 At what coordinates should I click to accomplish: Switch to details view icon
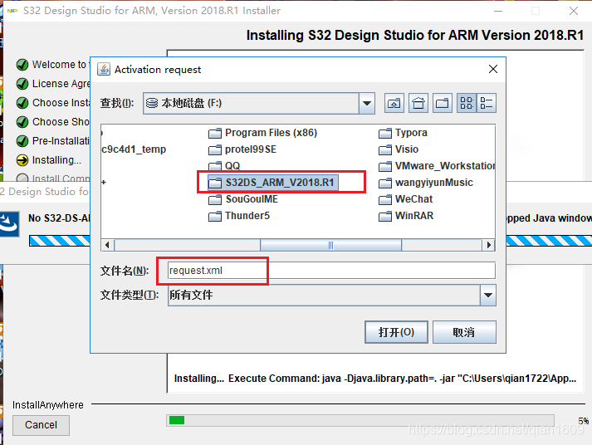pos(487,104)
